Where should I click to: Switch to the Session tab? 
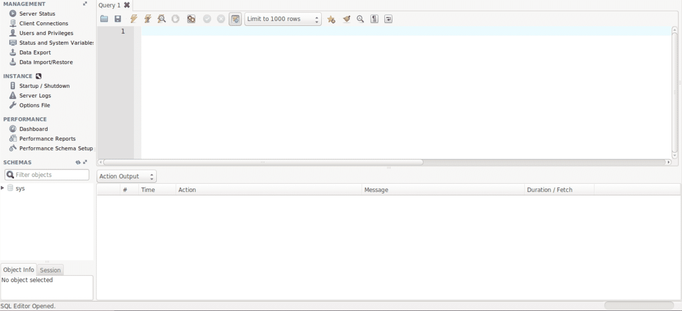click(50, 270)
